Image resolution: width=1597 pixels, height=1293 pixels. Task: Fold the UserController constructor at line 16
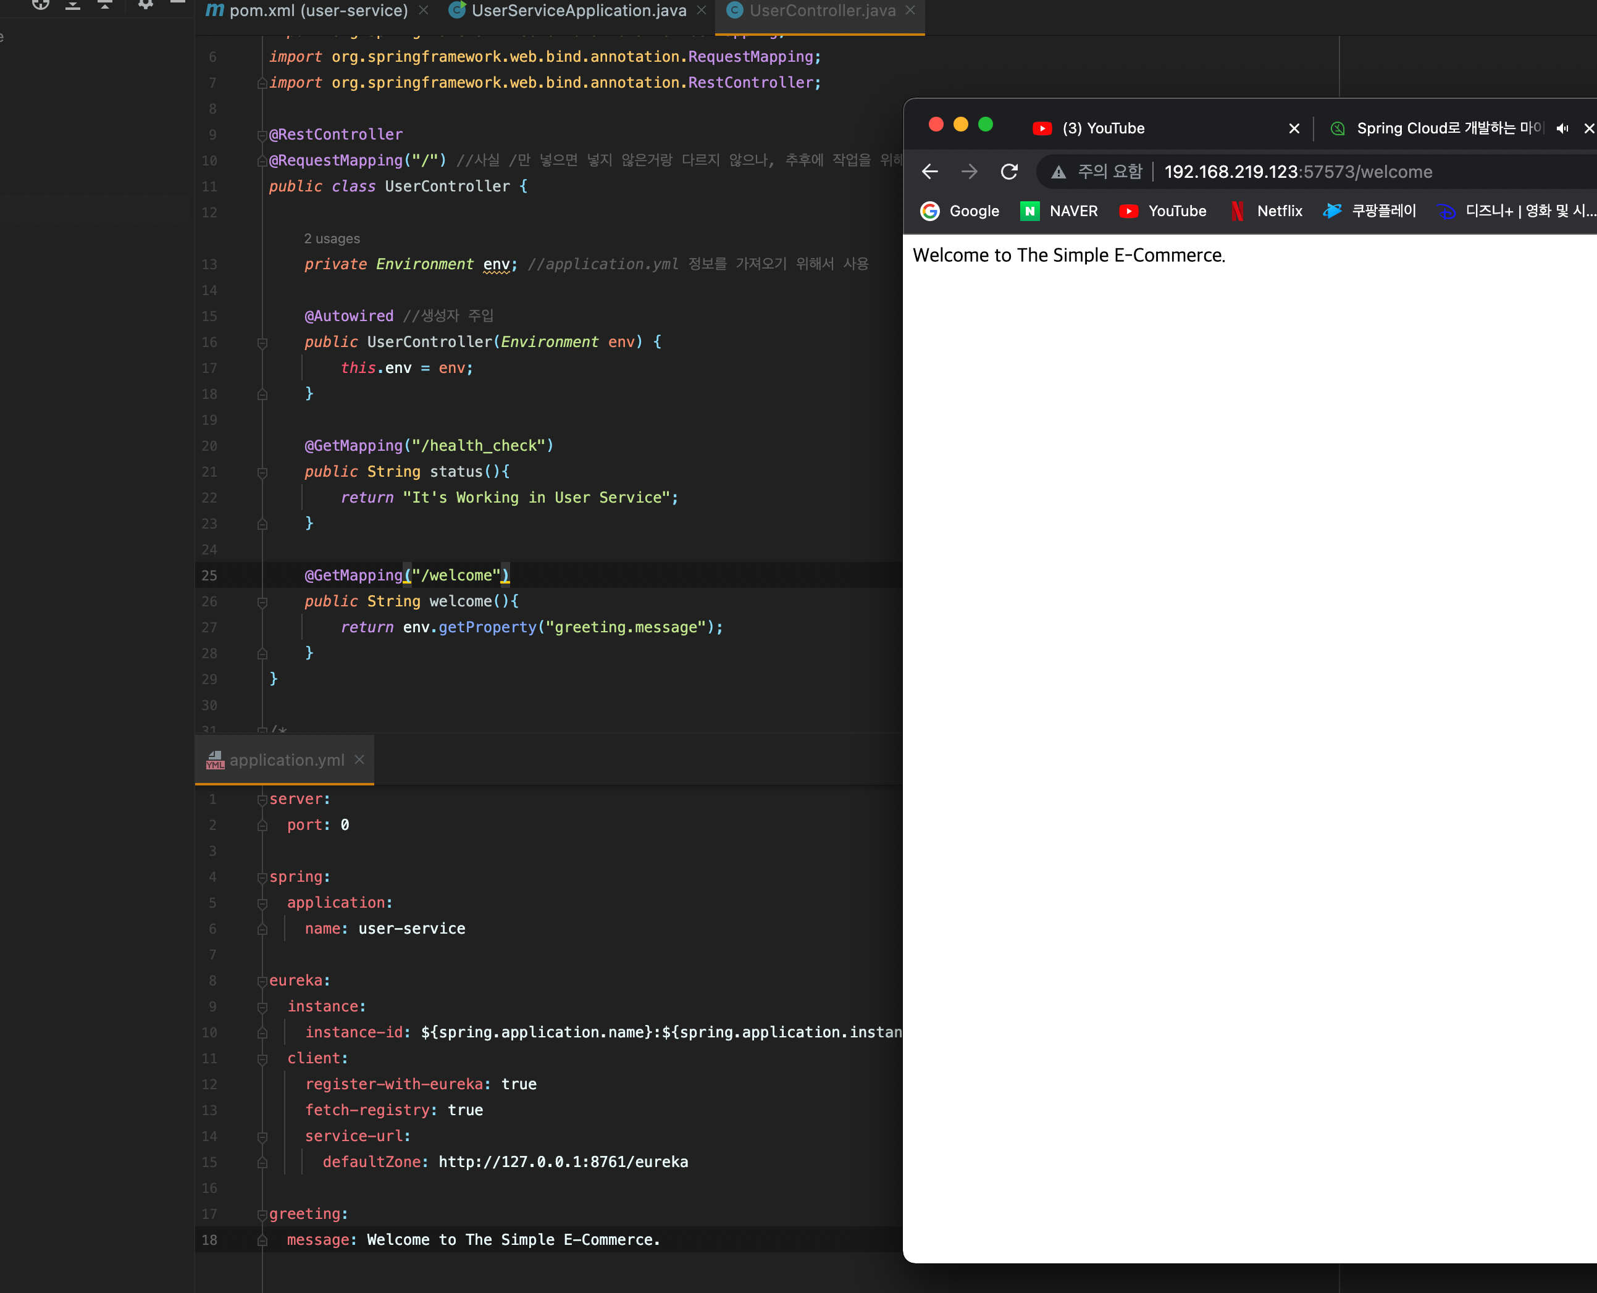tap(262, 343)
